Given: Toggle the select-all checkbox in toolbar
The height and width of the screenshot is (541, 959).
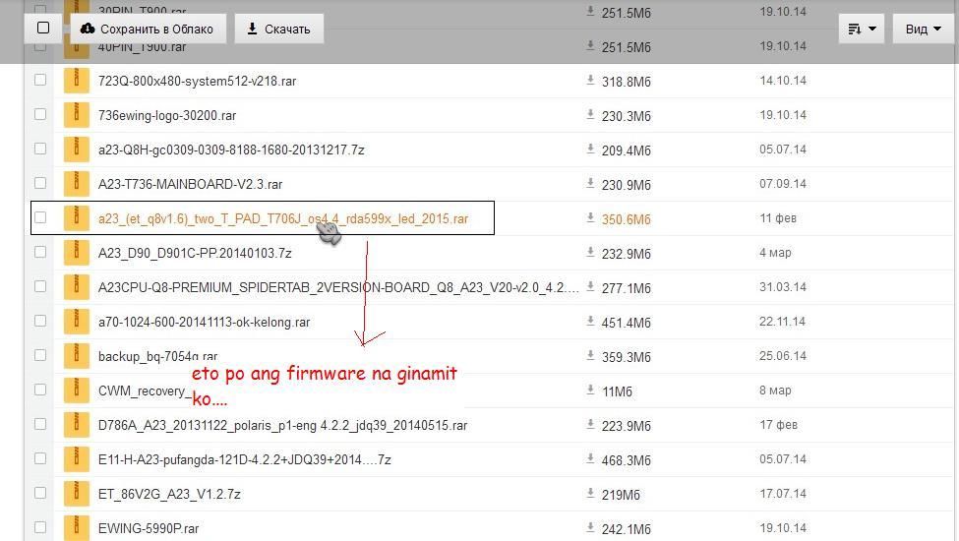Looking at the screenshot, I should [x=43, y=29].
